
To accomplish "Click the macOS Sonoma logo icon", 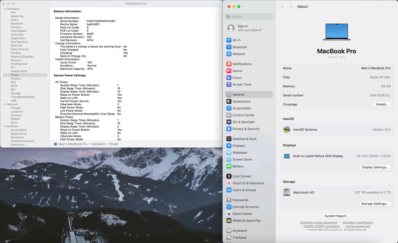I will tap(287, 130).
